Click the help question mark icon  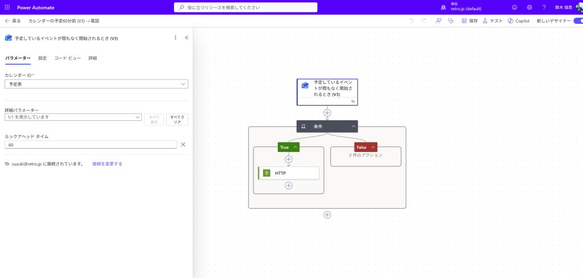tap(544, 7)
